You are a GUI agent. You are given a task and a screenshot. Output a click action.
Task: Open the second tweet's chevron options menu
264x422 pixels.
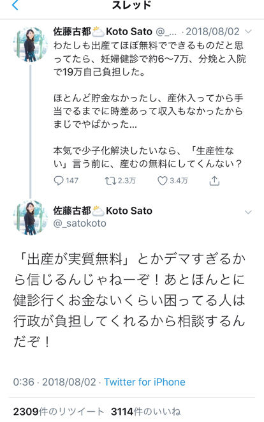click(248, 212)
